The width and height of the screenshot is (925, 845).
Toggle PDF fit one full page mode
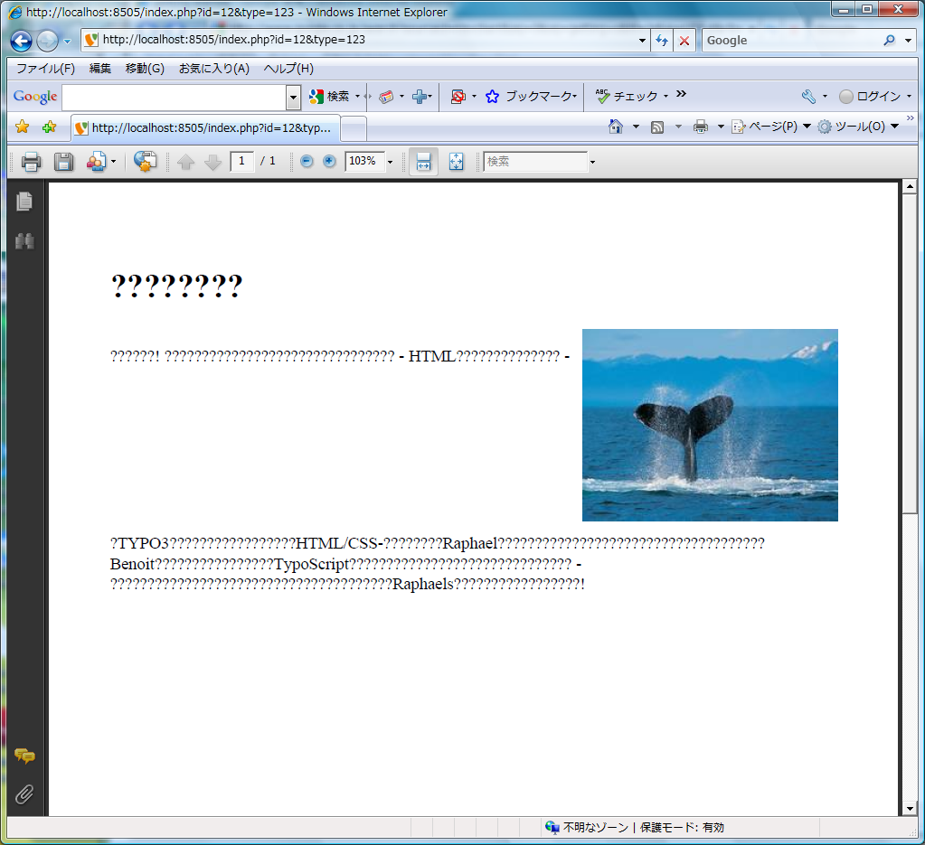click(456, 162)
